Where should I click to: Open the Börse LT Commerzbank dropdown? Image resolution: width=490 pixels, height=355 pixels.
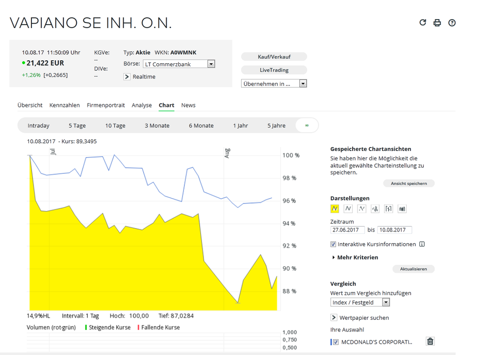pos(211,64)
